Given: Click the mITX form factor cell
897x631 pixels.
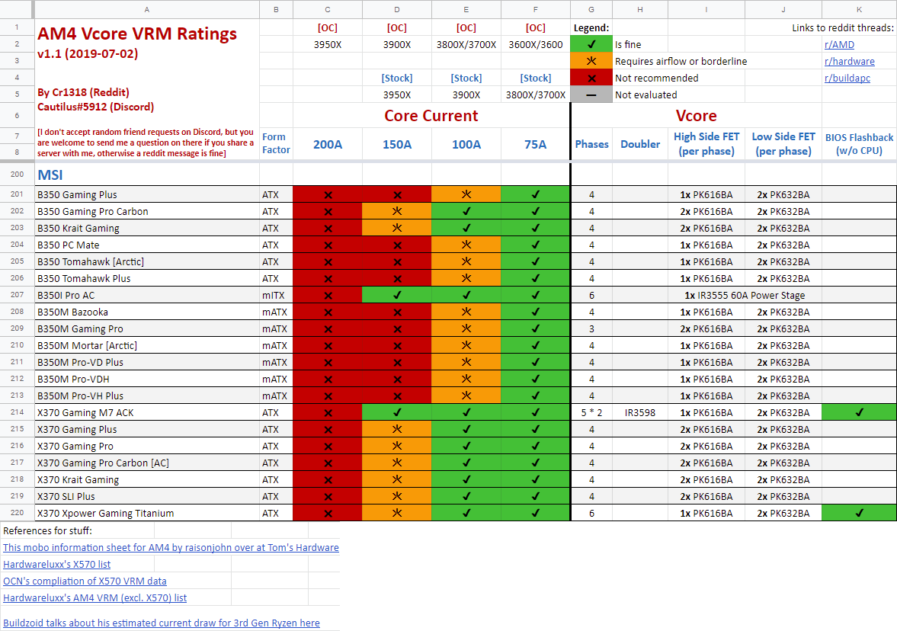Looking at the screenshot, I should click(x=277, y=295).
